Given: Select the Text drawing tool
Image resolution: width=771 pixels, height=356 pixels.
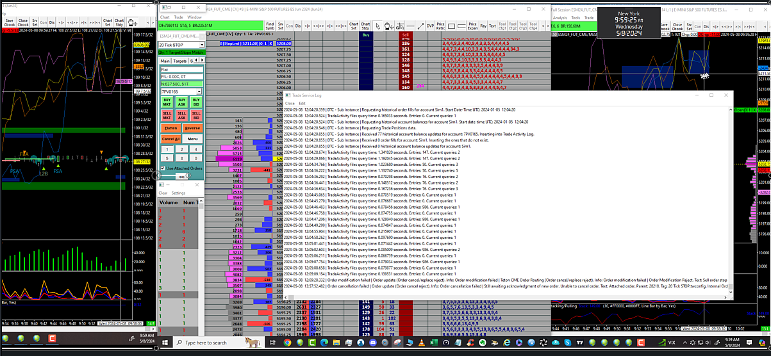Looking at the screenshot, I should [492, 26].
